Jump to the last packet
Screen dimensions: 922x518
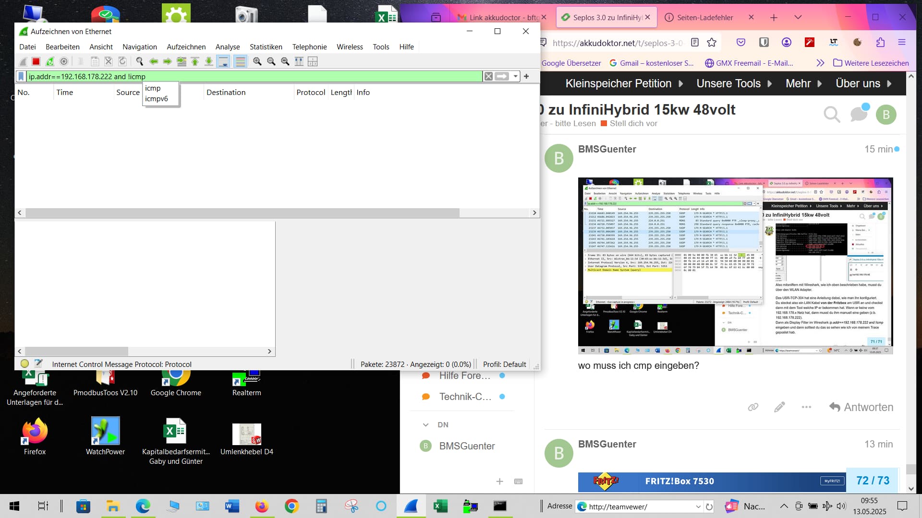(x=209, y=61)
